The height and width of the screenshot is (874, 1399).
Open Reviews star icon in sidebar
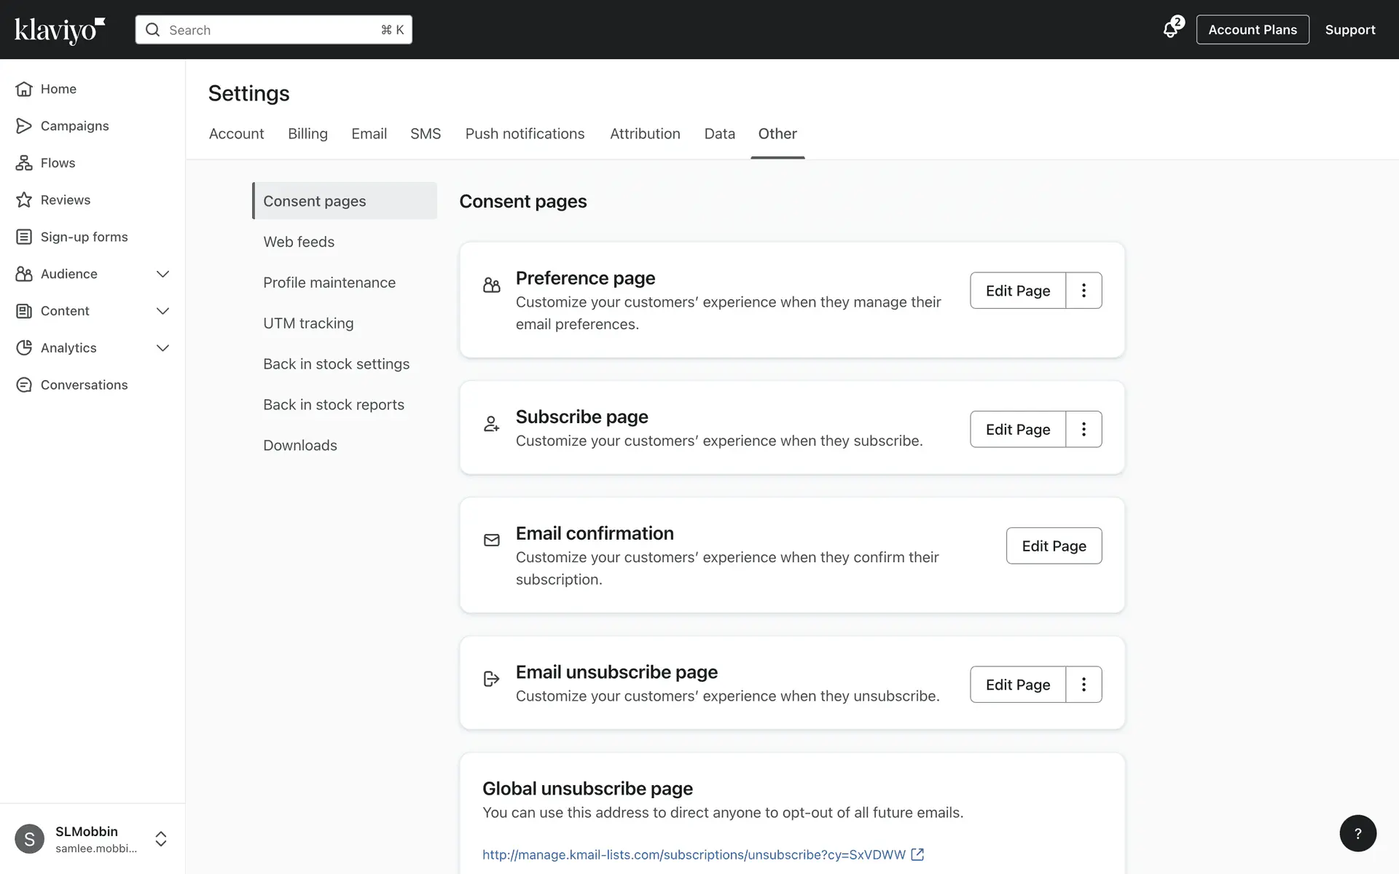click(x=24, y=200)
